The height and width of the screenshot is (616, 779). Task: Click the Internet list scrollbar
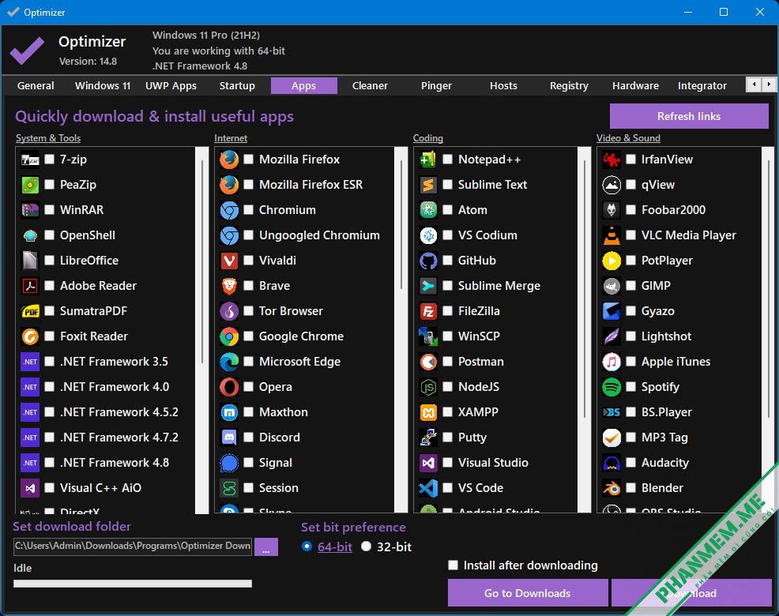coord(401,330)
